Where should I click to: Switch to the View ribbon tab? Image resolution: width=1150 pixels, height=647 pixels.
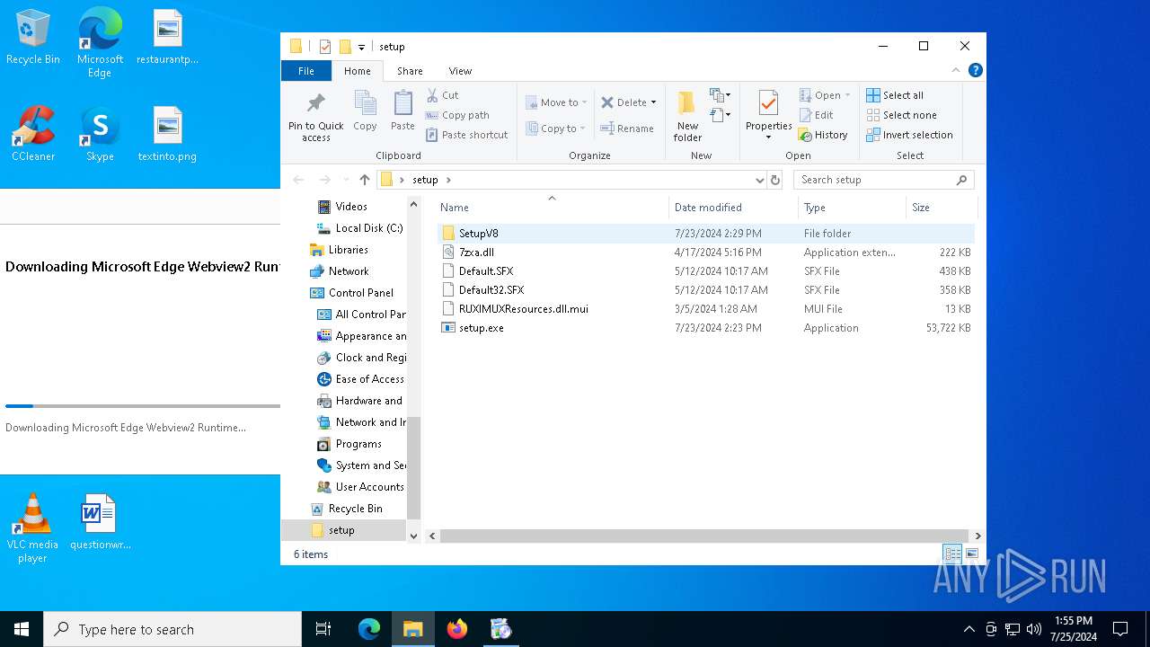pyautogui.click(x=460, y=71)
